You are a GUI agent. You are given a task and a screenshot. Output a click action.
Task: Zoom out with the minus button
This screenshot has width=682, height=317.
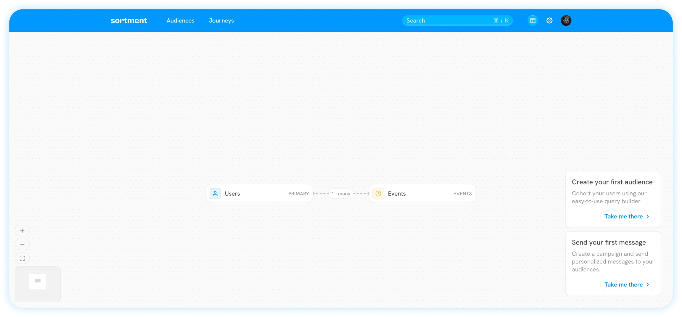click(22, 244)
